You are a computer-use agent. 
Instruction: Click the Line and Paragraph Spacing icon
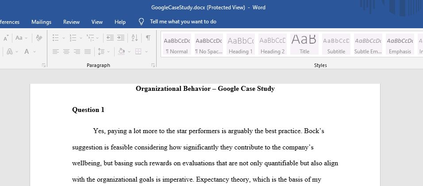pyautogui.click(x=101, y=51)
